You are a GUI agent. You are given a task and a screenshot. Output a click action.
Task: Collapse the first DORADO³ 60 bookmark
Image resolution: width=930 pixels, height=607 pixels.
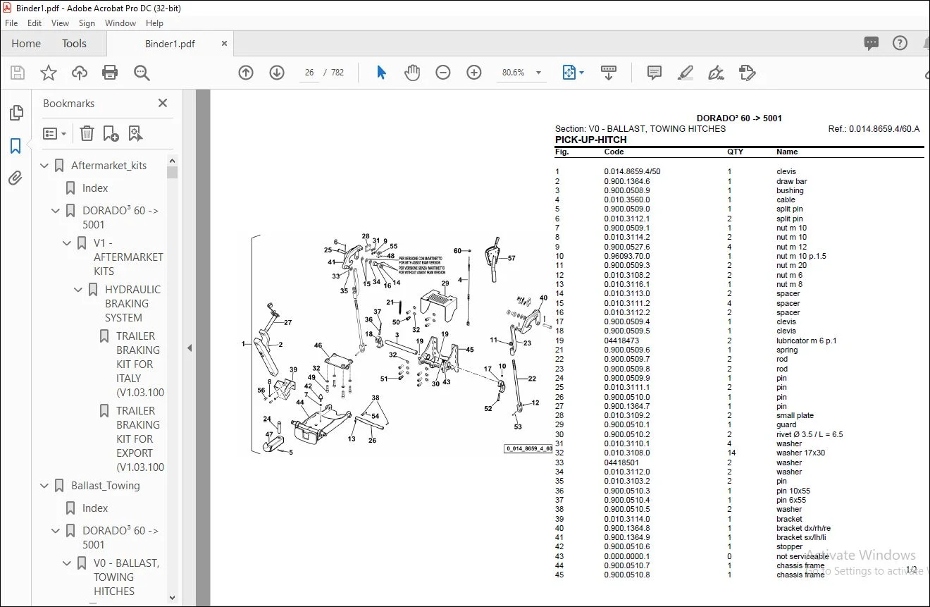click(x=56, y=211)
